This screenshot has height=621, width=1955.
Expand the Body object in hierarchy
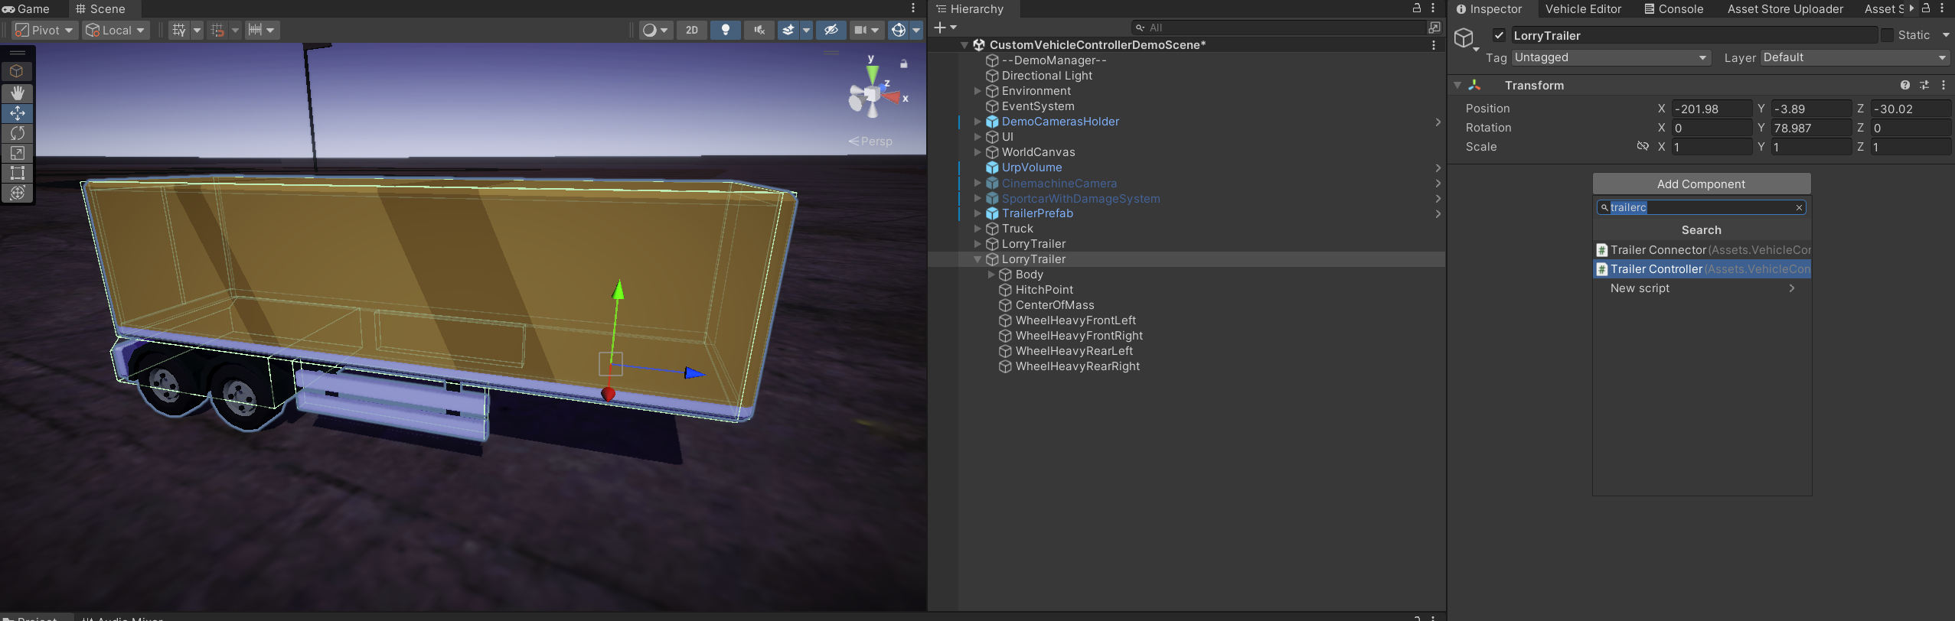pos(991,275)
